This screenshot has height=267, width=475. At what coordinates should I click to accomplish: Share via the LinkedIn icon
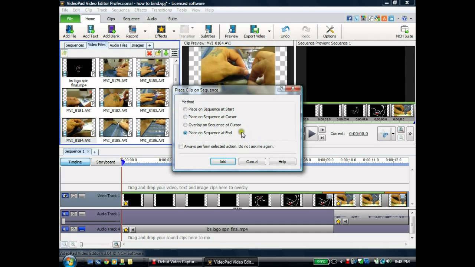pos(391,19)
